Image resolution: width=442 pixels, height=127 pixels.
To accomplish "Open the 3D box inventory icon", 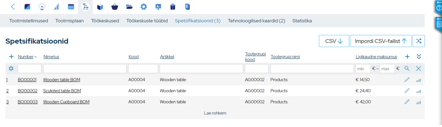I will coord(100,7).
